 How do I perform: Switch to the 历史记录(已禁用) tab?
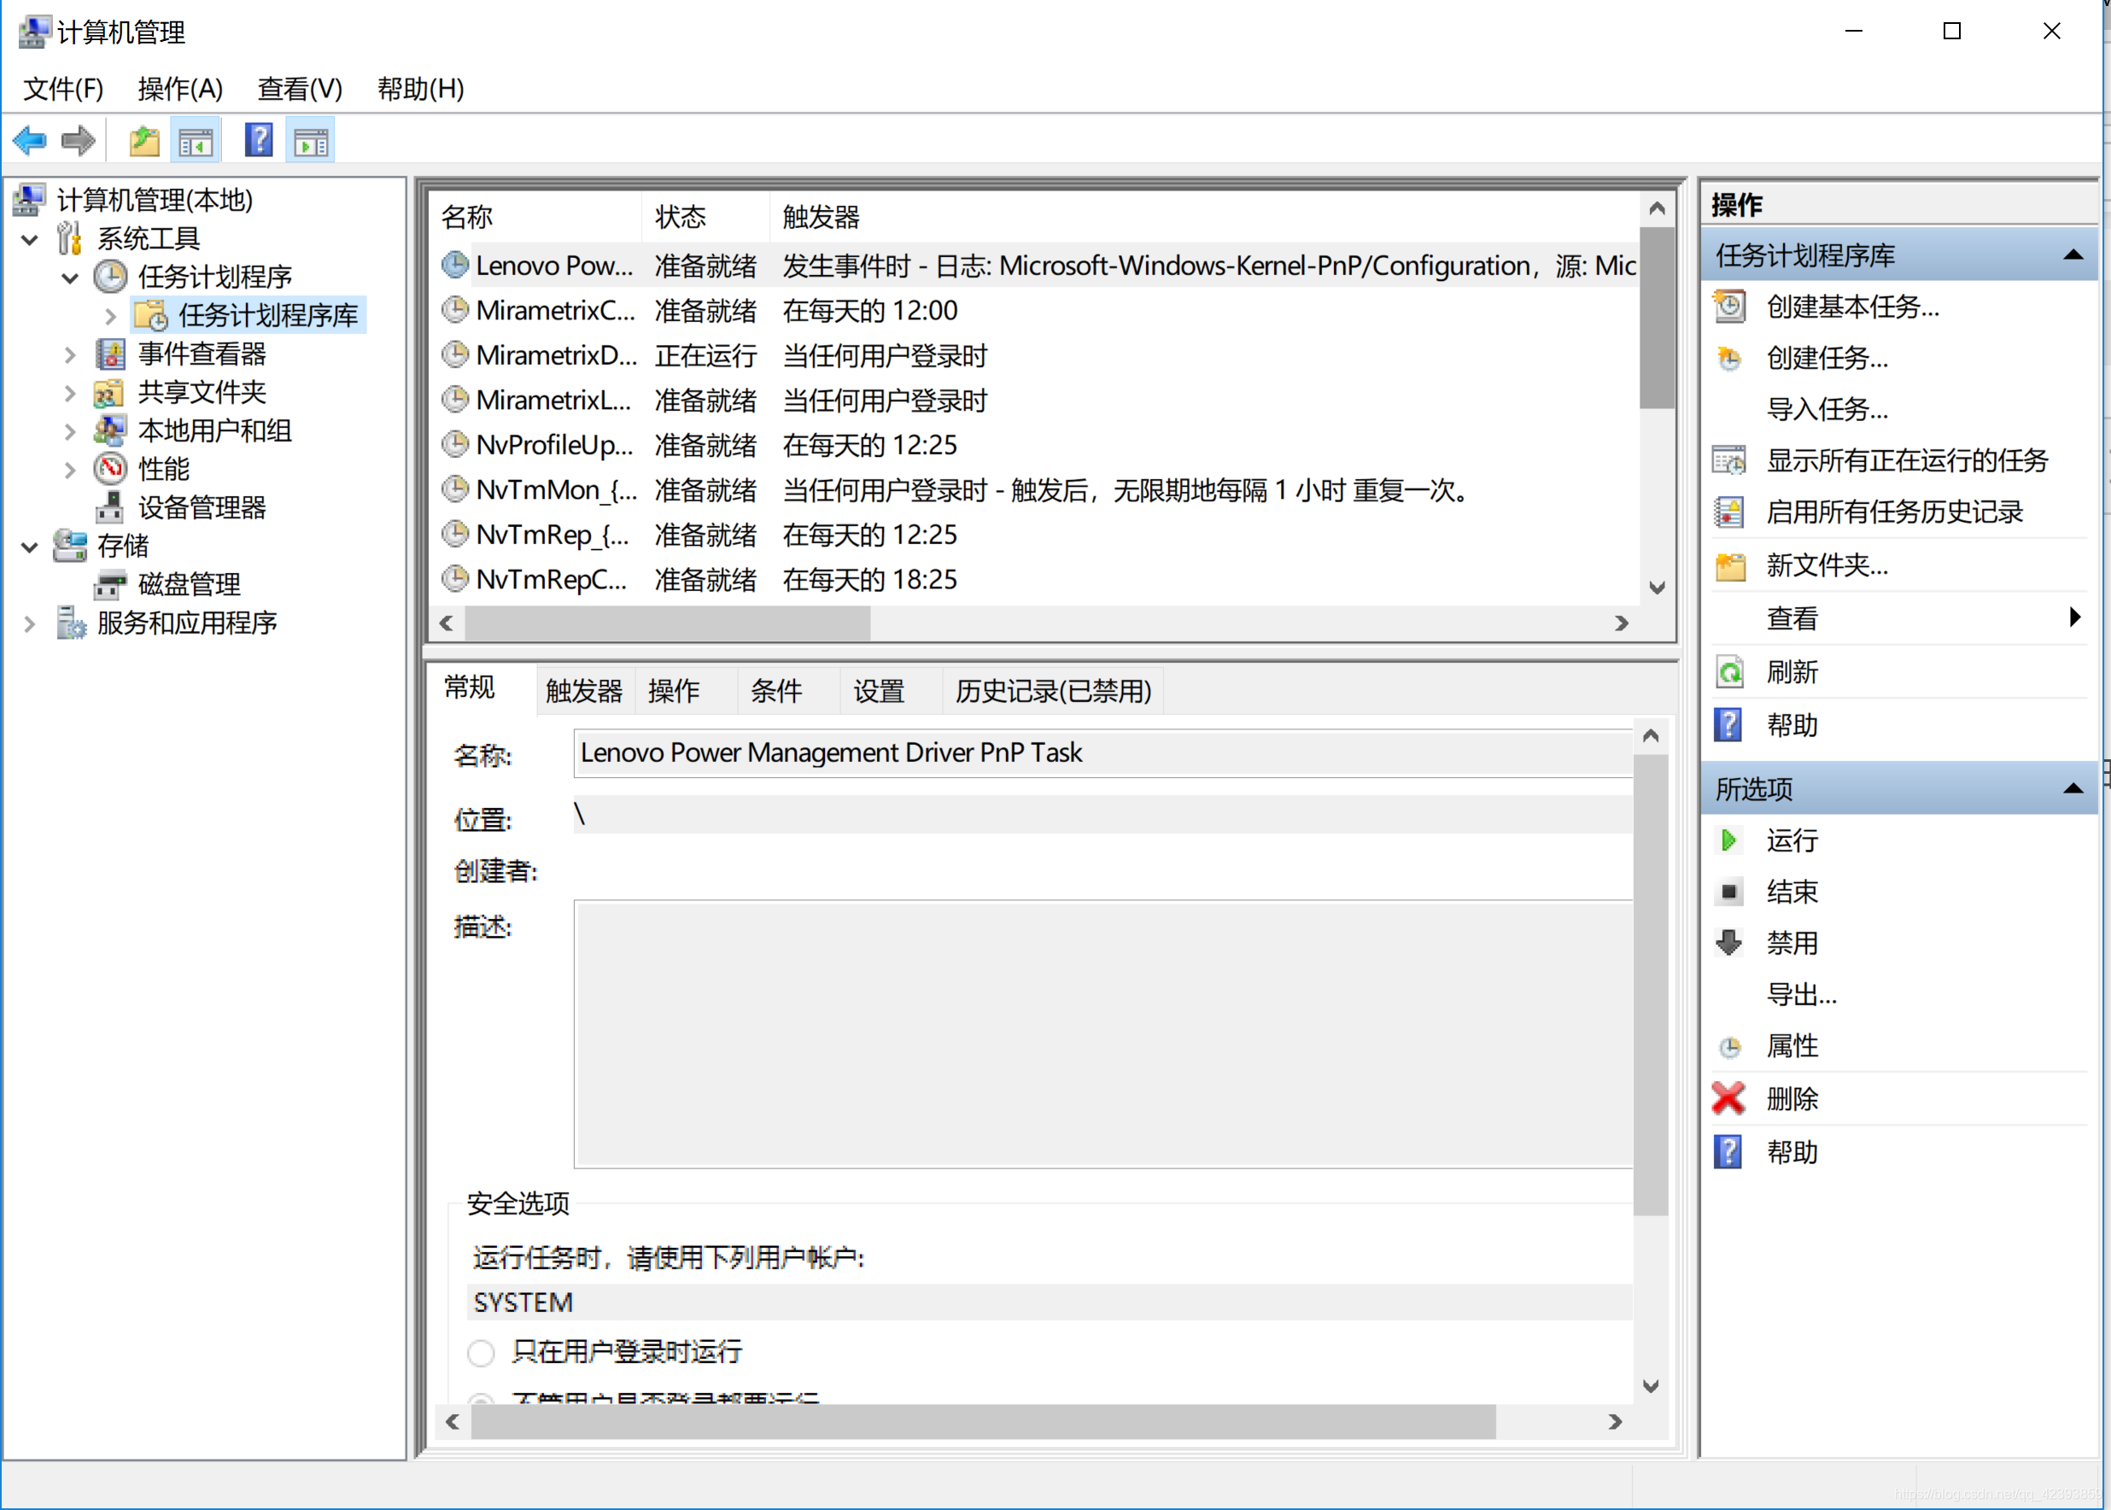coord(1052,691)
